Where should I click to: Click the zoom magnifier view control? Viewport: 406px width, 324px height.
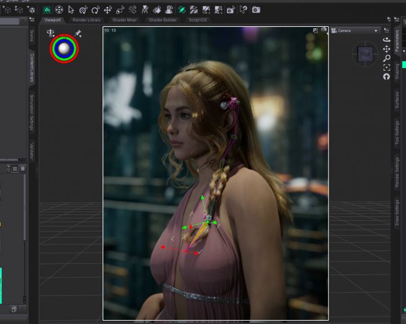coord(387,58)
